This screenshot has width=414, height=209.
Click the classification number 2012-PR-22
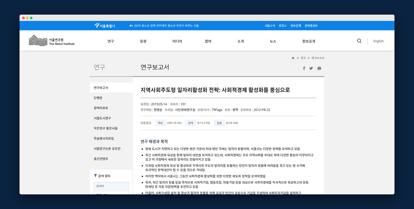pyautogui.click(x=262, y=110)
